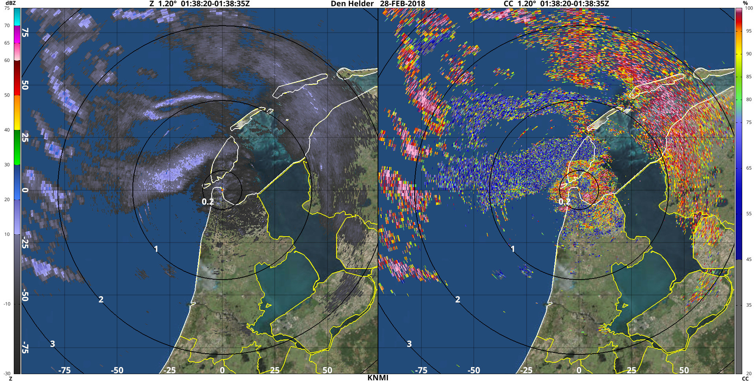Viewport: 756px width, 382px height.
Task: Click the '30' tick on the dBZ scale
Action: (x=7, y=165)
